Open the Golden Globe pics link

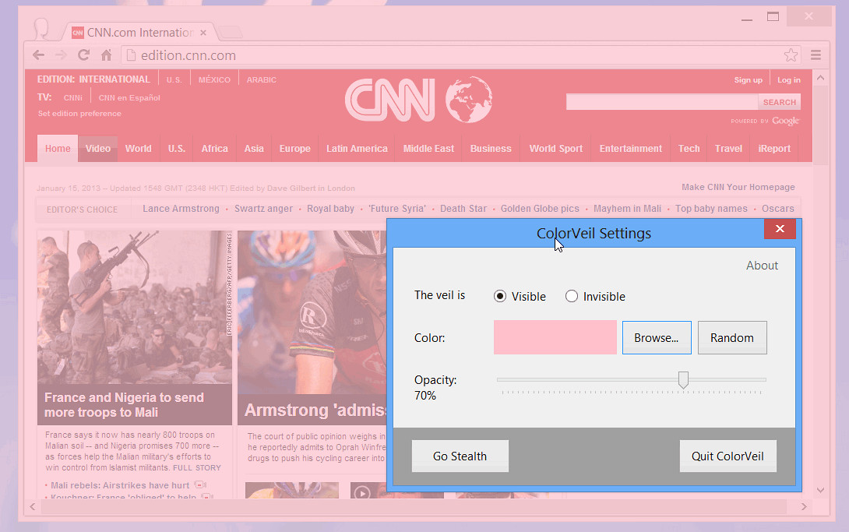(x=539, y=209)
